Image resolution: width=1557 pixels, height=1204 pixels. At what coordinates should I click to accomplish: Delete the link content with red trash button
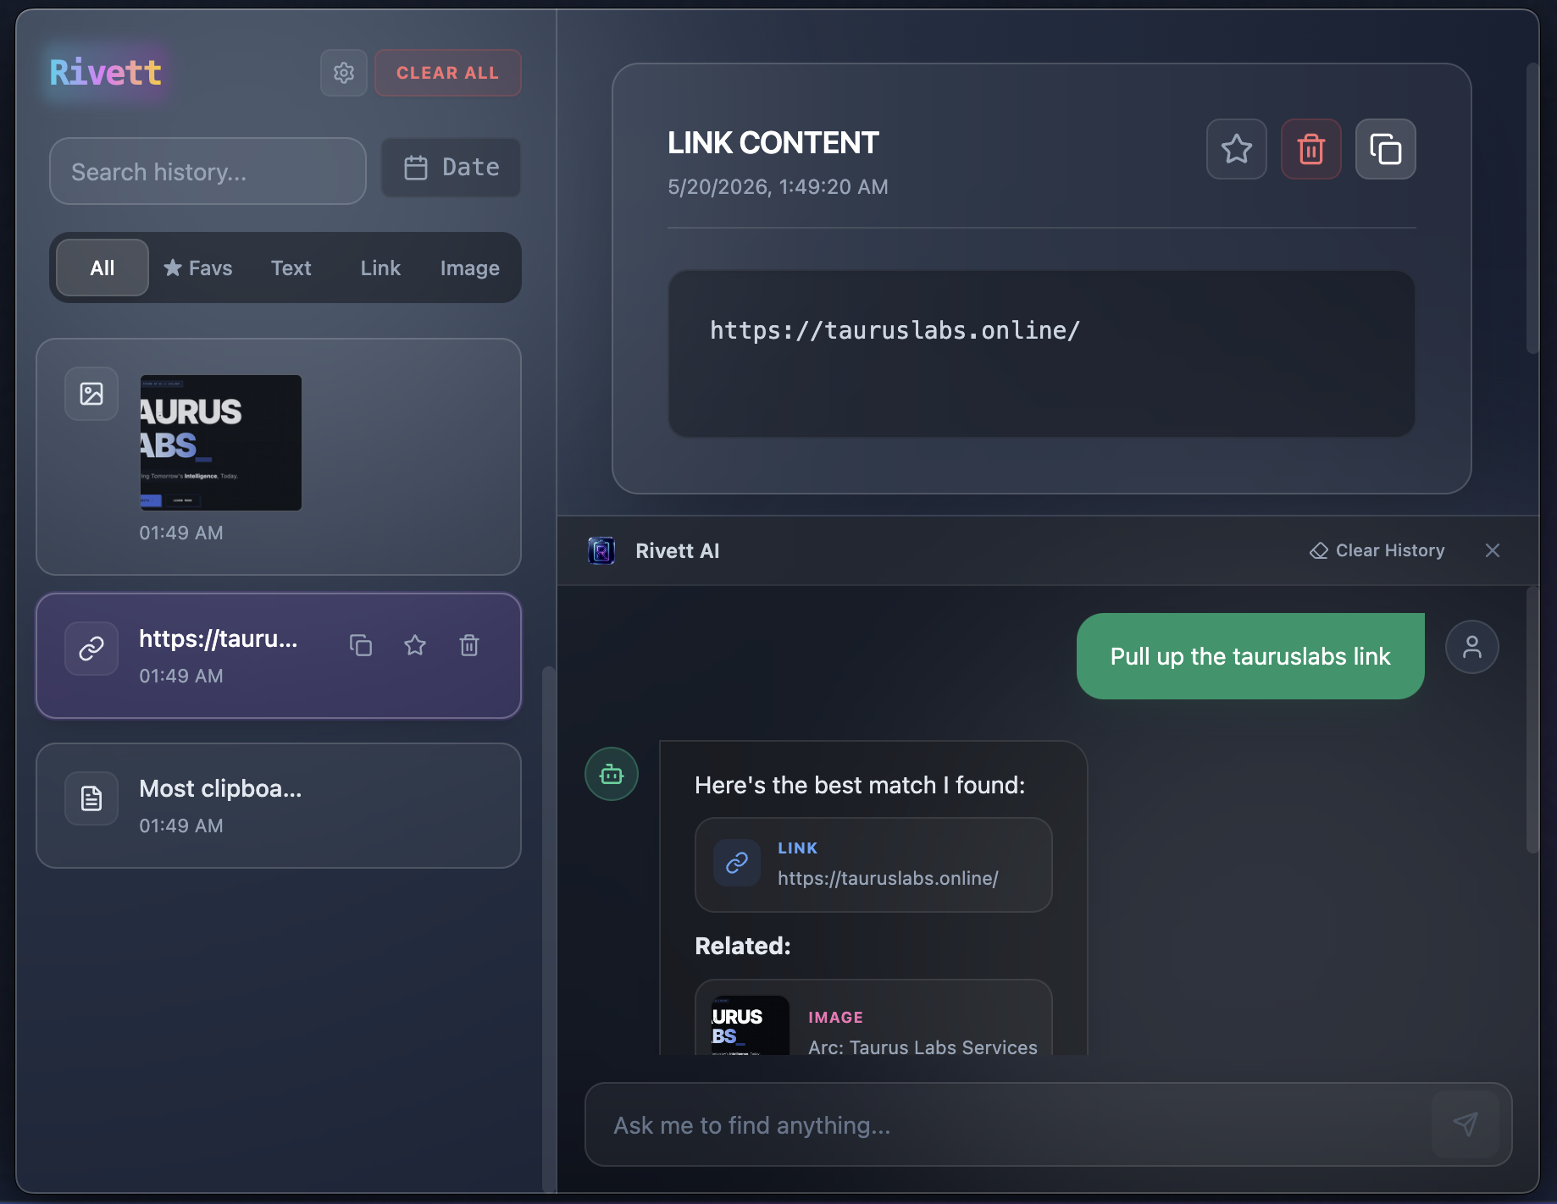[1311, 149]
